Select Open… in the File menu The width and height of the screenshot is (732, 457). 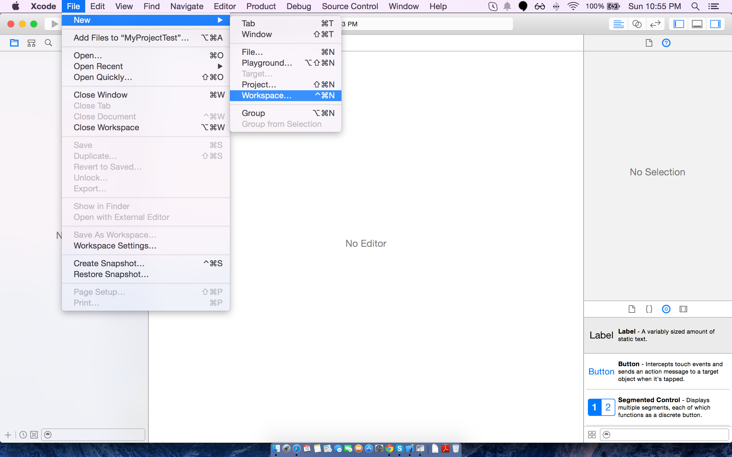[x=146, y=55]
